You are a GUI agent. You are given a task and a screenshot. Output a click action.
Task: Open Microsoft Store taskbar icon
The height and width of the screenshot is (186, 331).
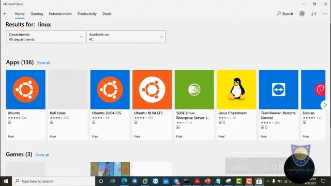coord(259,181)
